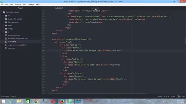Open the Selection menu
The width and height of the screenshot is (186, 104).
tap(18, 5)
